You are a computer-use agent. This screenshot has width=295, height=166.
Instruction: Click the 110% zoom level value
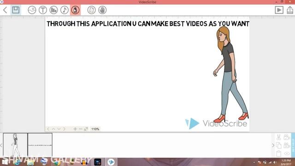click(95, 129)
